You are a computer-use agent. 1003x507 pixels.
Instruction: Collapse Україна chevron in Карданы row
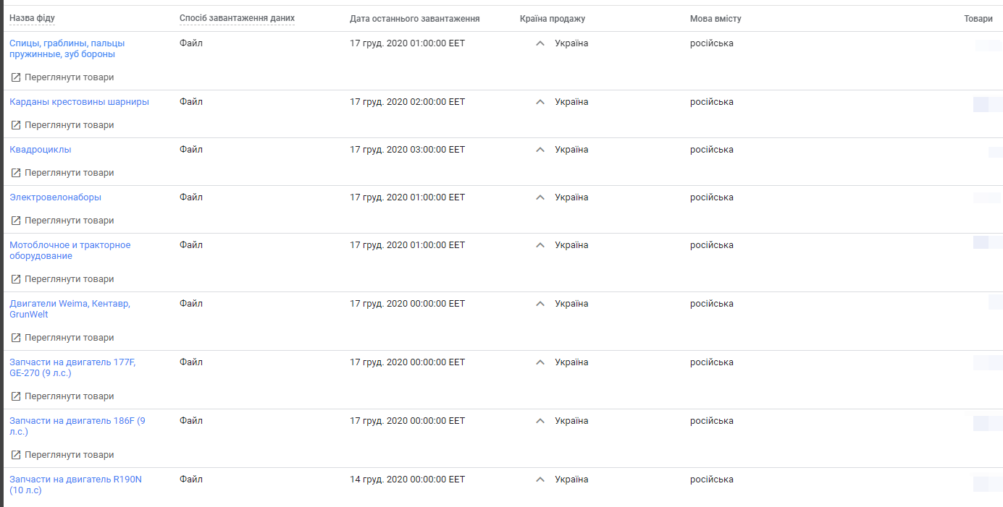(x=540, y=102)
